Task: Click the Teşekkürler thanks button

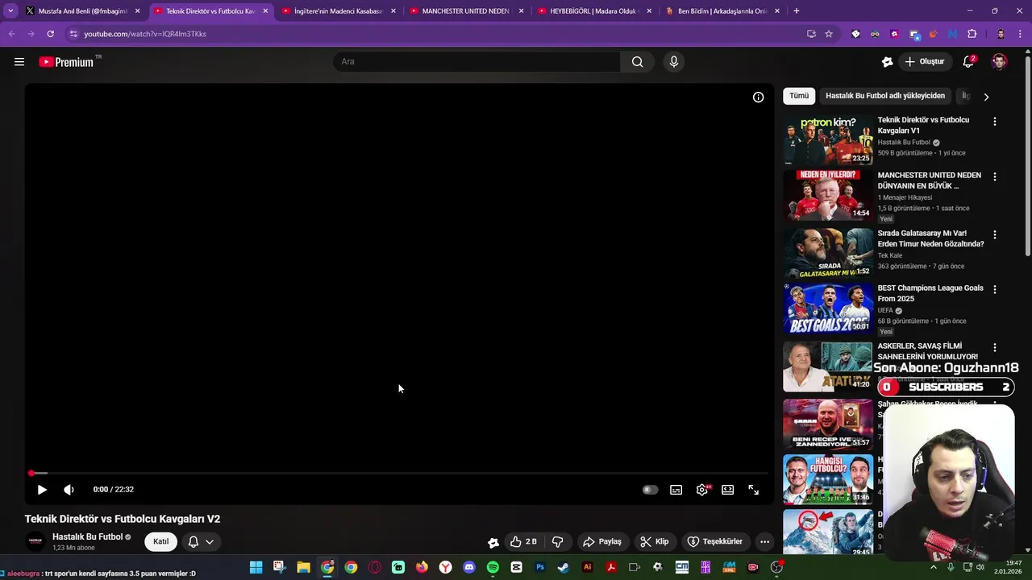Action: pyautogui.click(x=714, y=541)
